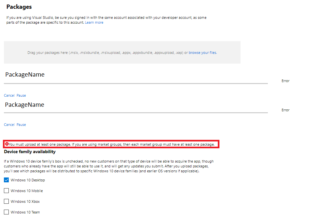Click the second upload's Error status text

[x=285, y=110]
